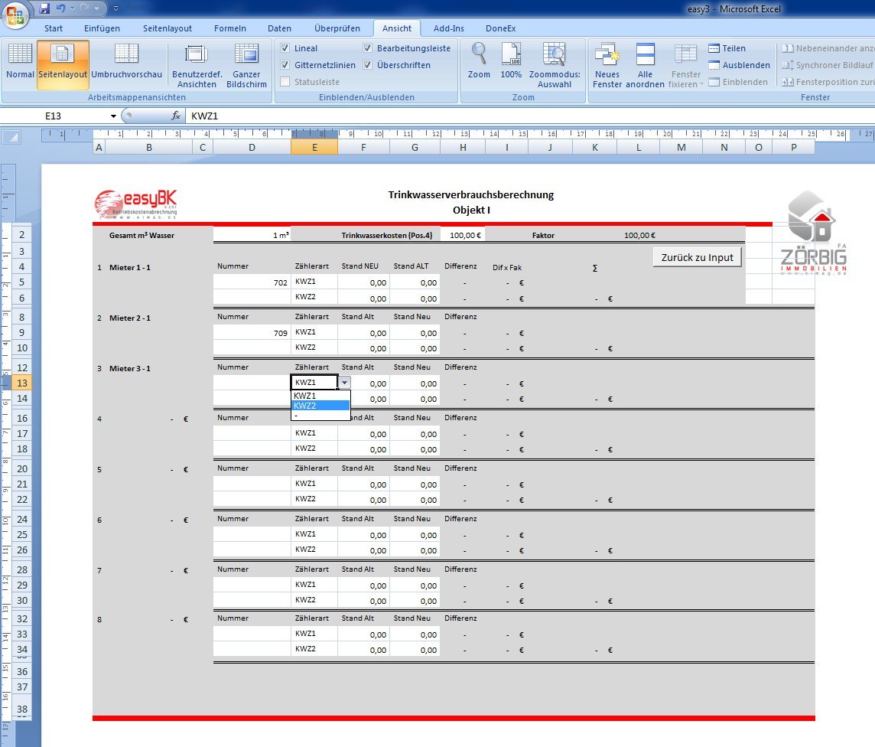Click Synchroner Bildlauf
This screenshot has height=747, width=875.
tap(828, 65)
